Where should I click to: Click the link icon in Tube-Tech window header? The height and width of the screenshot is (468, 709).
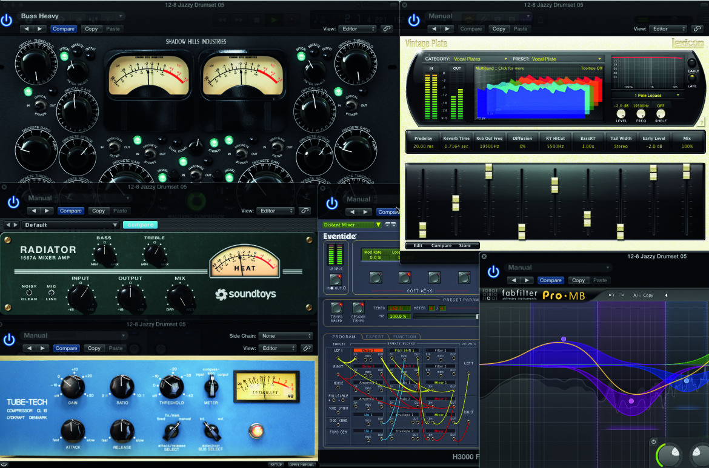(307, 348)
